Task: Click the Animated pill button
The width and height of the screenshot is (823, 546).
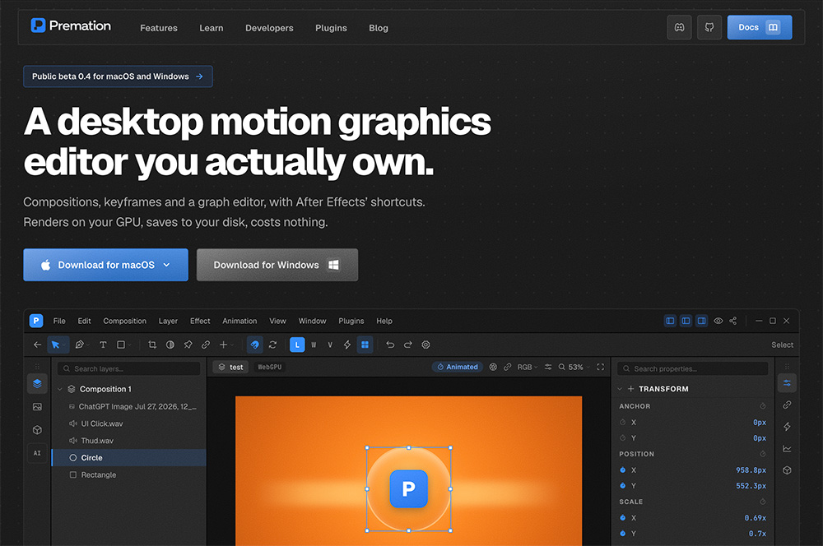Action: [x=457, y=367]
